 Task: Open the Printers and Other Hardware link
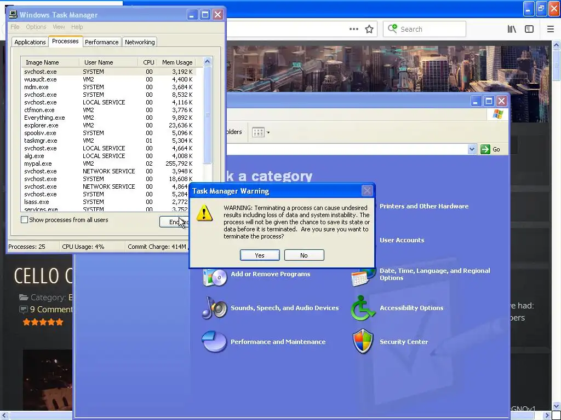(424, 206)
